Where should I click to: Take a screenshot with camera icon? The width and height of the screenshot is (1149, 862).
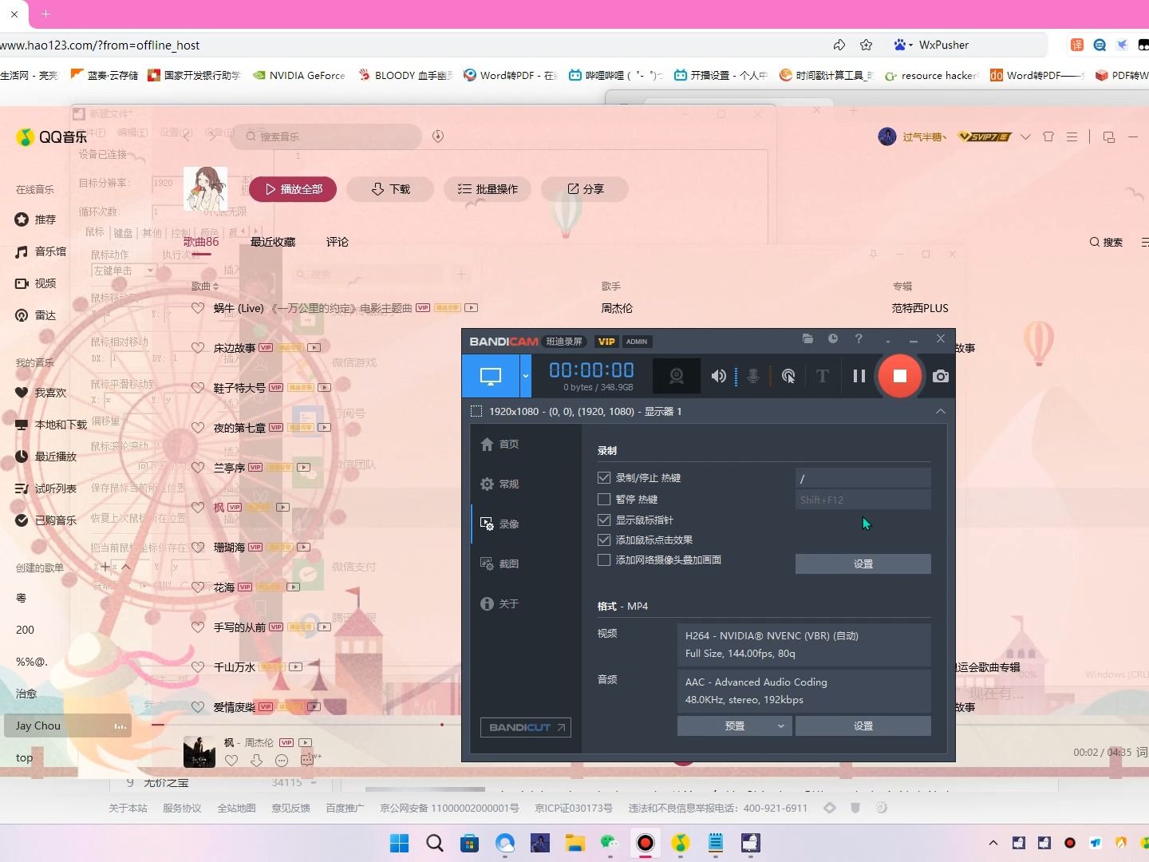941,376
